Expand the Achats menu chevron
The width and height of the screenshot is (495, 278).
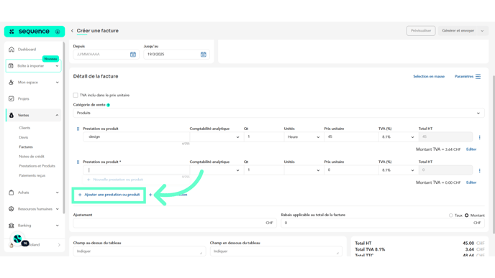pos(57,193)
